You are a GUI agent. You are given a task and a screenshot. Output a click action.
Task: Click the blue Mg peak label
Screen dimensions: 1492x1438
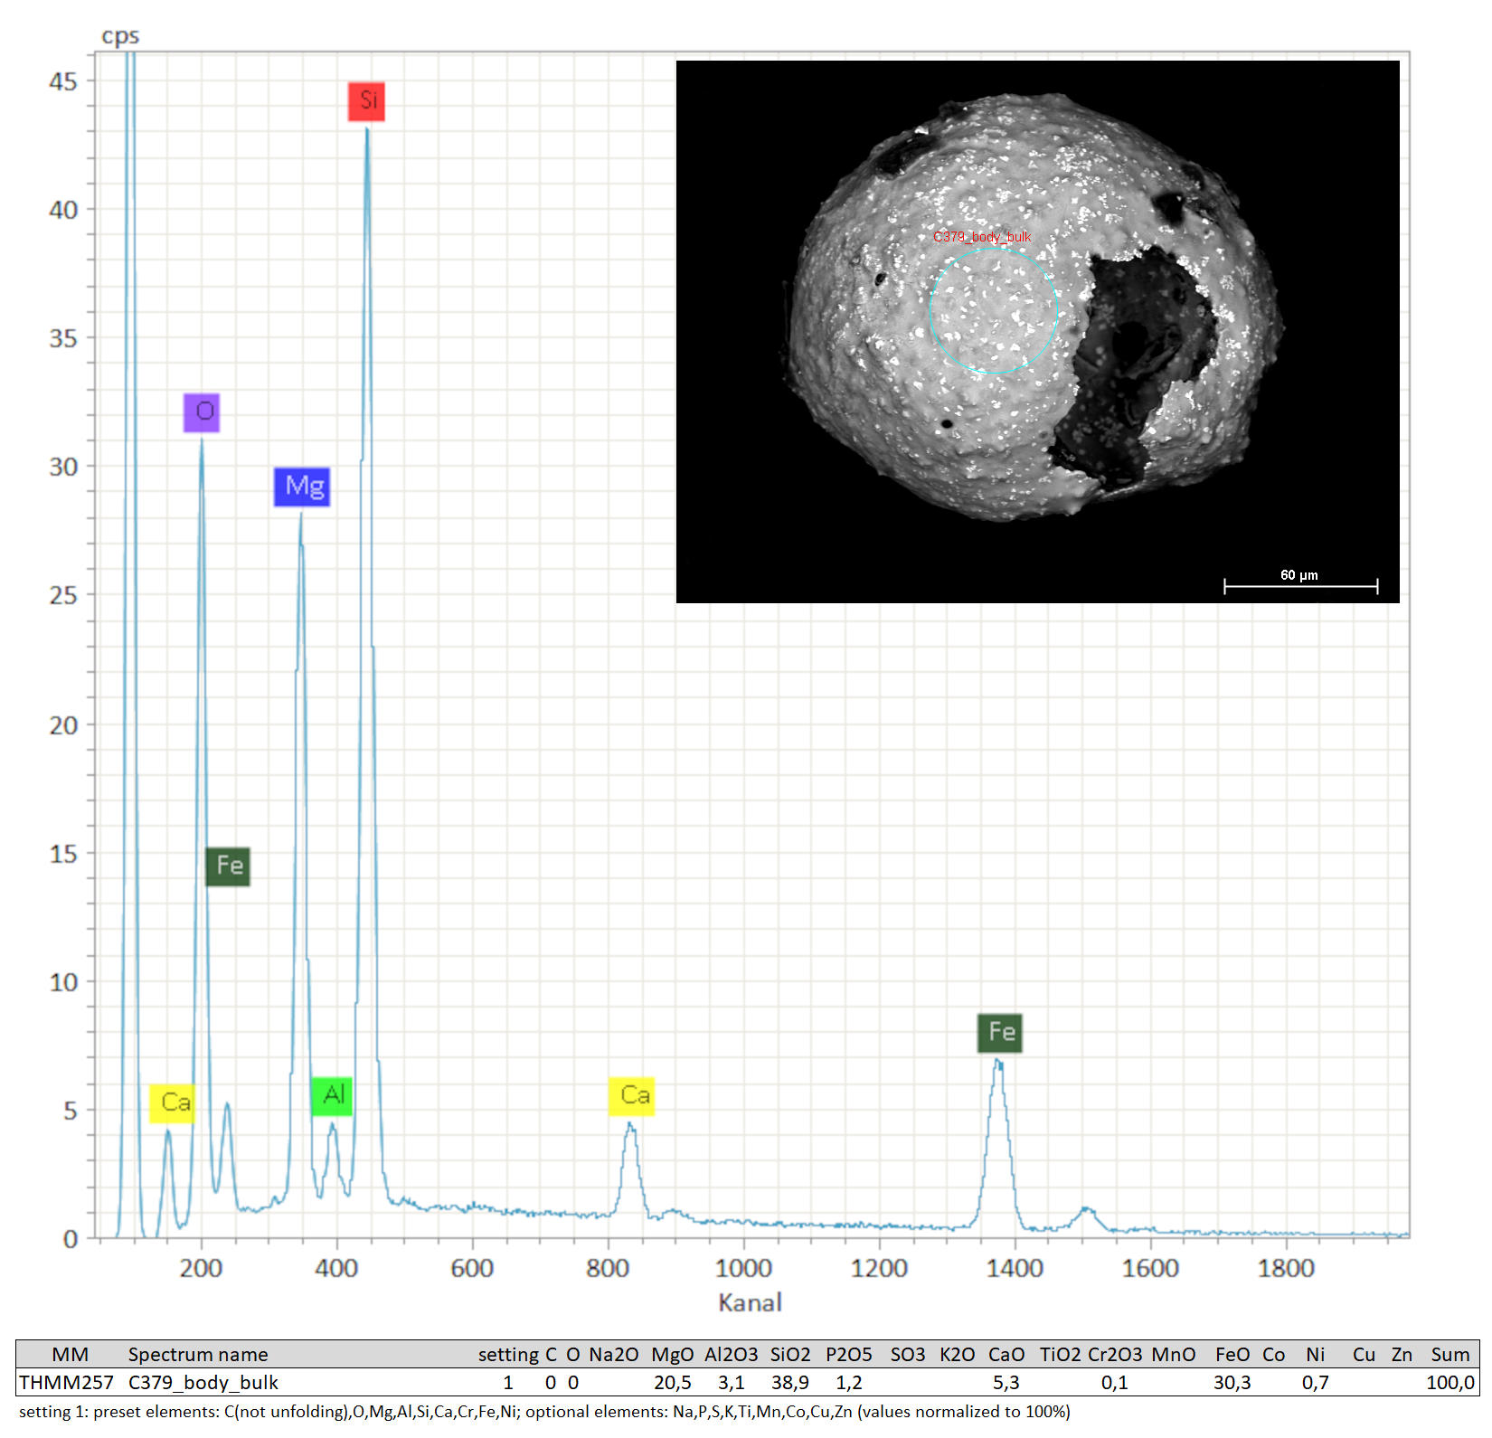302,487
